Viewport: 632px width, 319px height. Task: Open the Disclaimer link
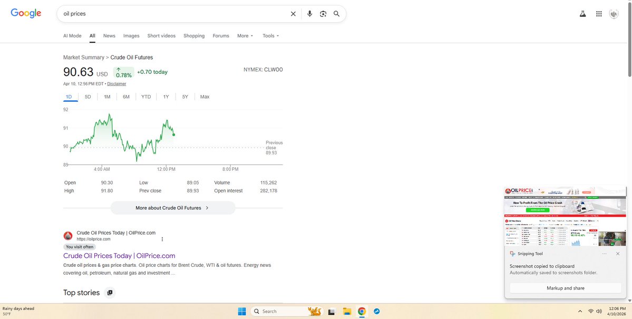[116, 84]
